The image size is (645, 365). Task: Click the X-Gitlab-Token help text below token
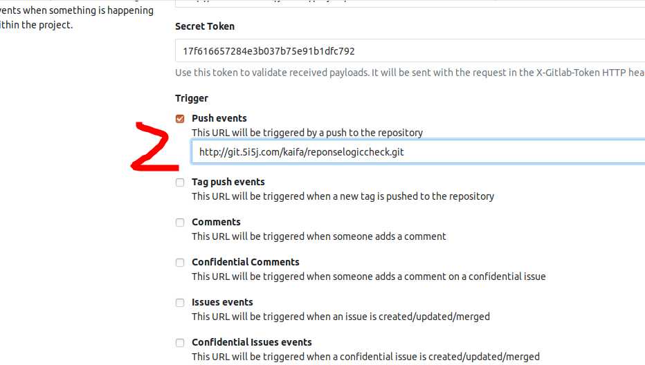point(410,73)
